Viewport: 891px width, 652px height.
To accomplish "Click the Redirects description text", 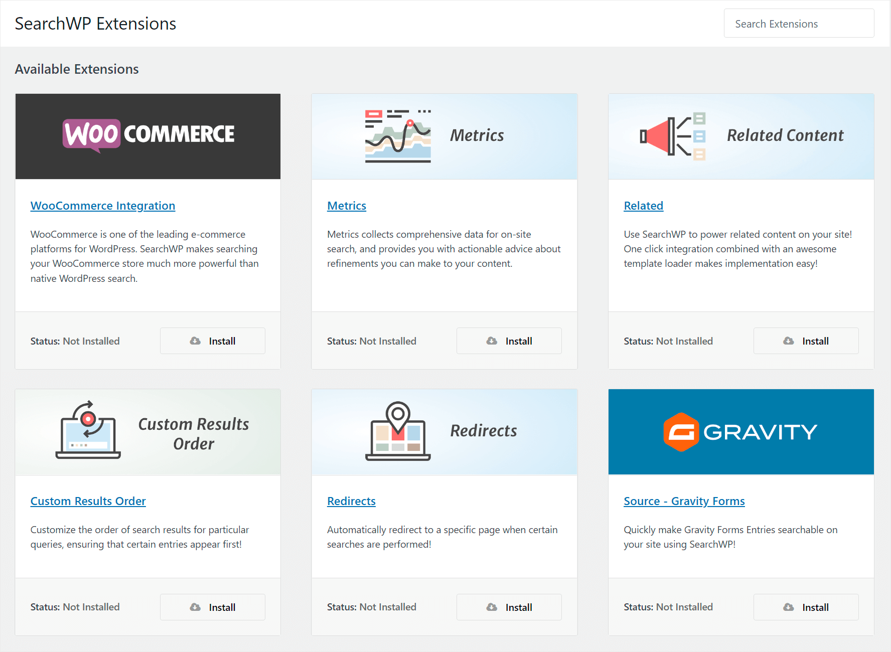I will coord(442,537).
